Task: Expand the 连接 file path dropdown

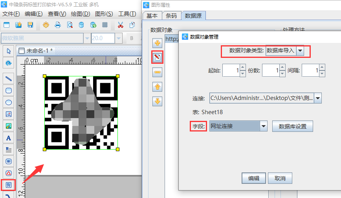Action: click(318, 98)
